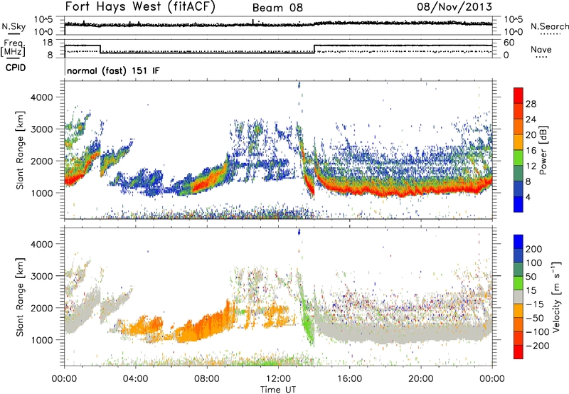Viewport: 569px width, 394px height.
Task: Click the "16:00" time tick label
Action: click(349, 379)
